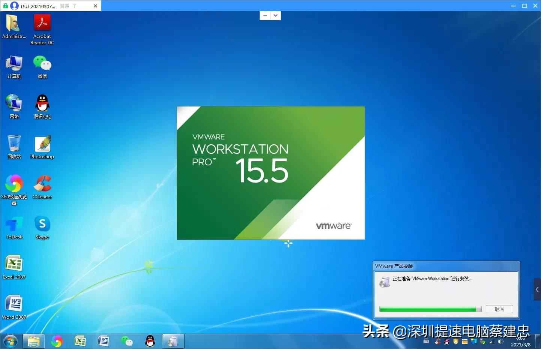The image size is (541, 349).
Task: Open the 回收站 recycle bin icon
Action: (x=14, y=144)
